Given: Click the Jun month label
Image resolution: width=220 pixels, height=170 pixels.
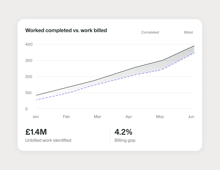Looking at the screenshot, I should pos(191,117).
